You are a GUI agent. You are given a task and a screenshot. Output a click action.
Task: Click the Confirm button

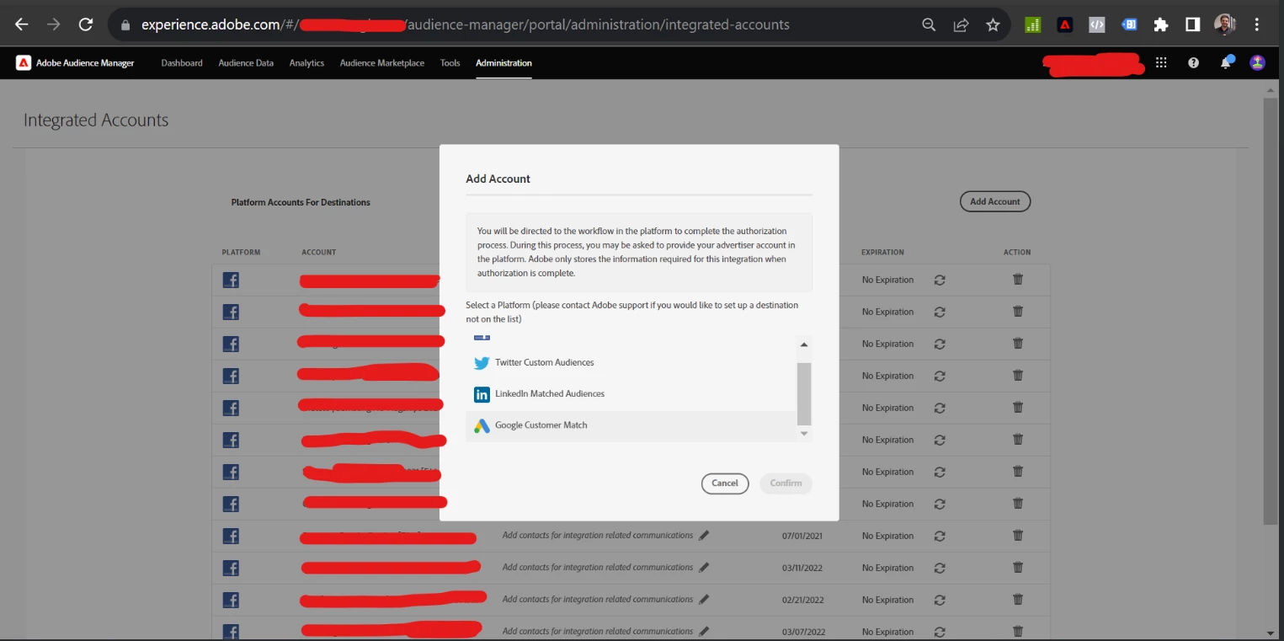pos(786,483)
